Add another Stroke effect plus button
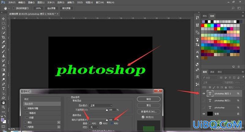Screen dimensions: 245x132 [x=59, y=122]
